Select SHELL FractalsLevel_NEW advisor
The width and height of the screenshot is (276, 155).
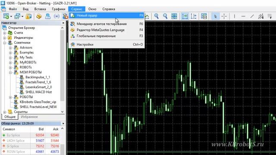tap(38, 107)
